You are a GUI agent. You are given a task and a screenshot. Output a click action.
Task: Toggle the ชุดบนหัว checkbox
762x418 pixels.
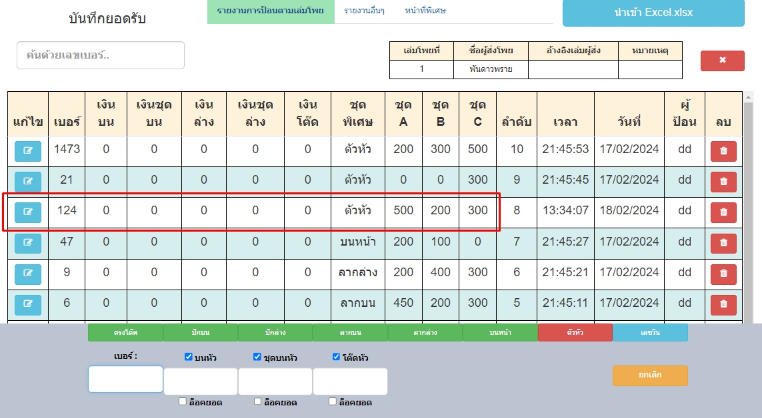[x=257, y=357]
